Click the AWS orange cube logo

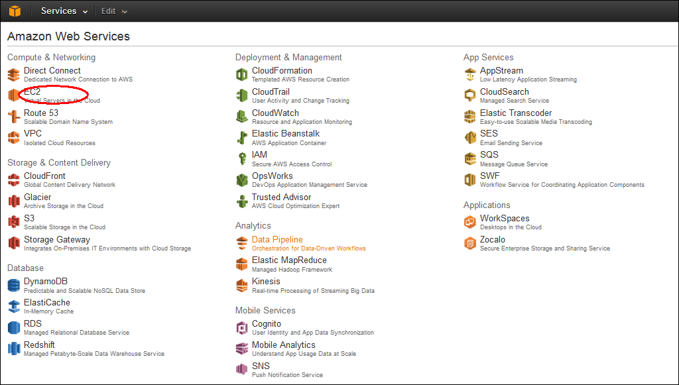pos(15,11)
